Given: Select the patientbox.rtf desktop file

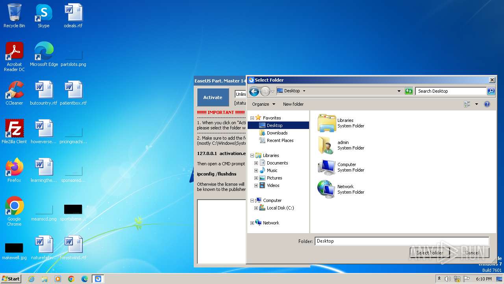Looking at the screenshot, I should coord(73,93).
